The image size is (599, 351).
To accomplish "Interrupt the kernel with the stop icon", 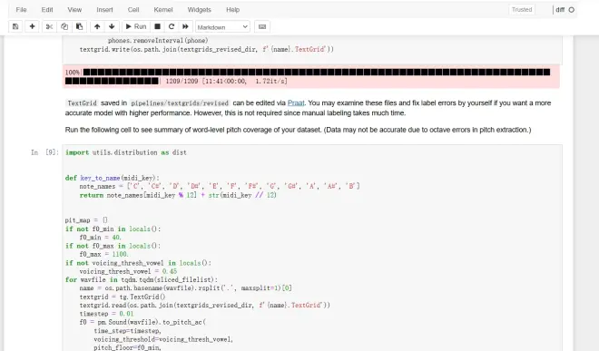I will tap(157, 26).
